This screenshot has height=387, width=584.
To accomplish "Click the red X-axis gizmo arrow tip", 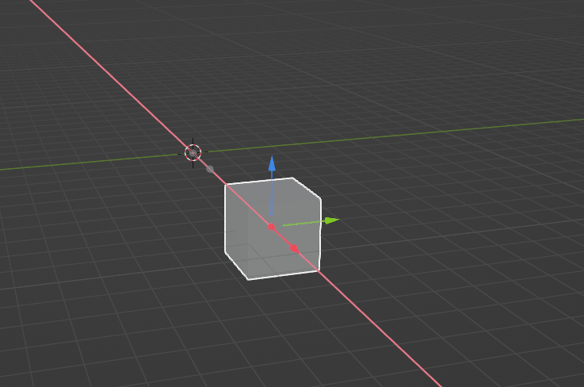I will click(294, 248).
